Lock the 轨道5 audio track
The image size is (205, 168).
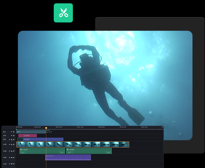point(12,157)
